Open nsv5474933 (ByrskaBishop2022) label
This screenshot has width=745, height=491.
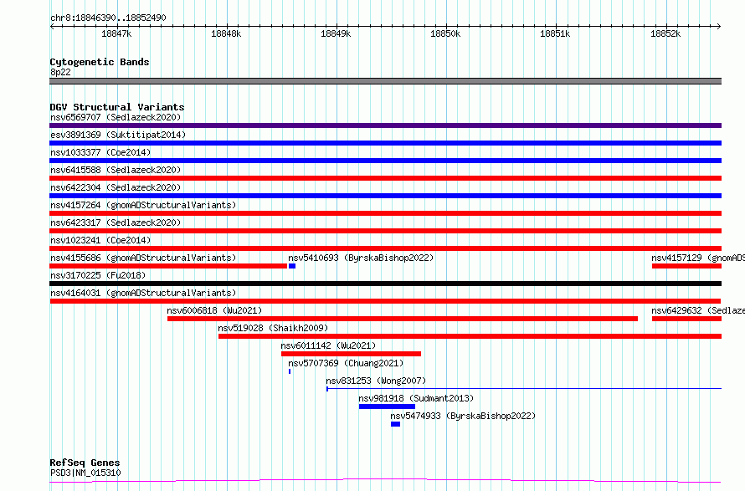click(463, 416)
